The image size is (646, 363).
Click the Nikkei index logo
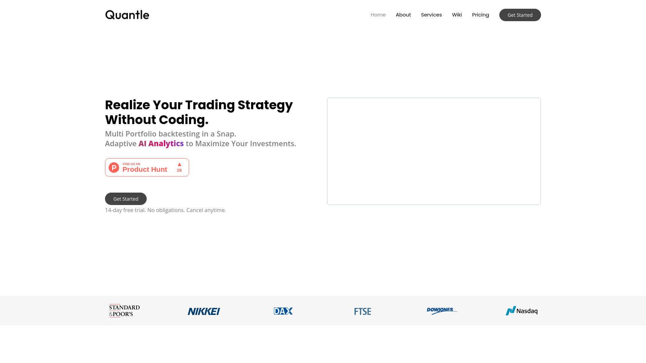(x=204, y=310)
